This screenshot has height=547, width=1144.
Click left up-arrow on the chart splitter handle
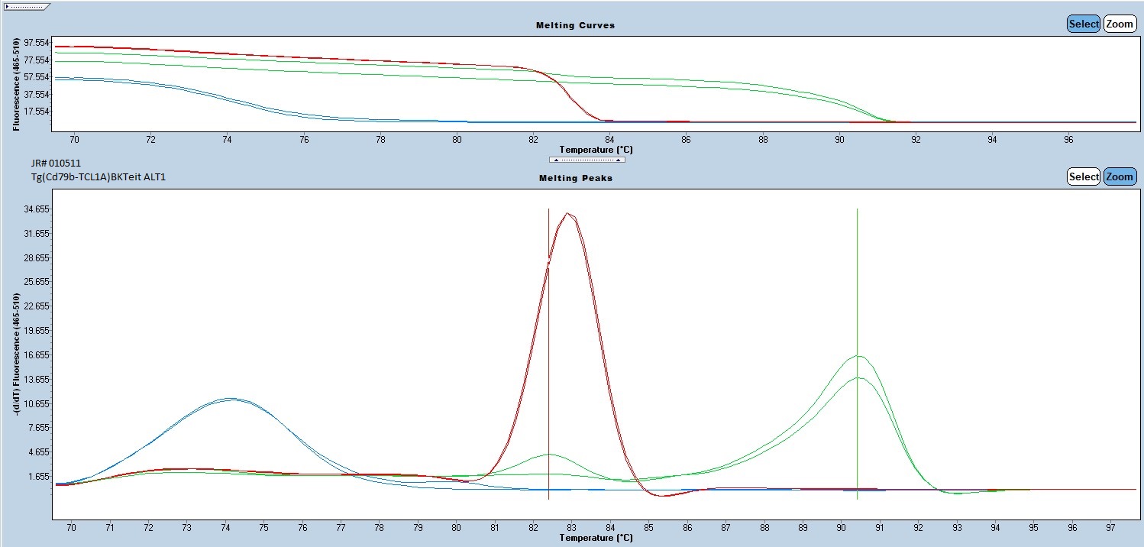[x=556, y=160]
